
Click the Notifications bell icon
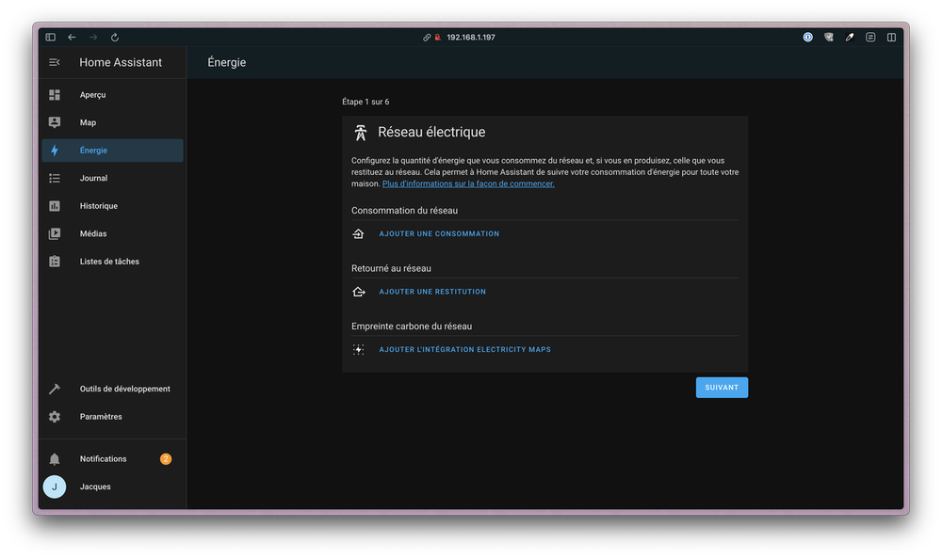click(x=55, y=459)
